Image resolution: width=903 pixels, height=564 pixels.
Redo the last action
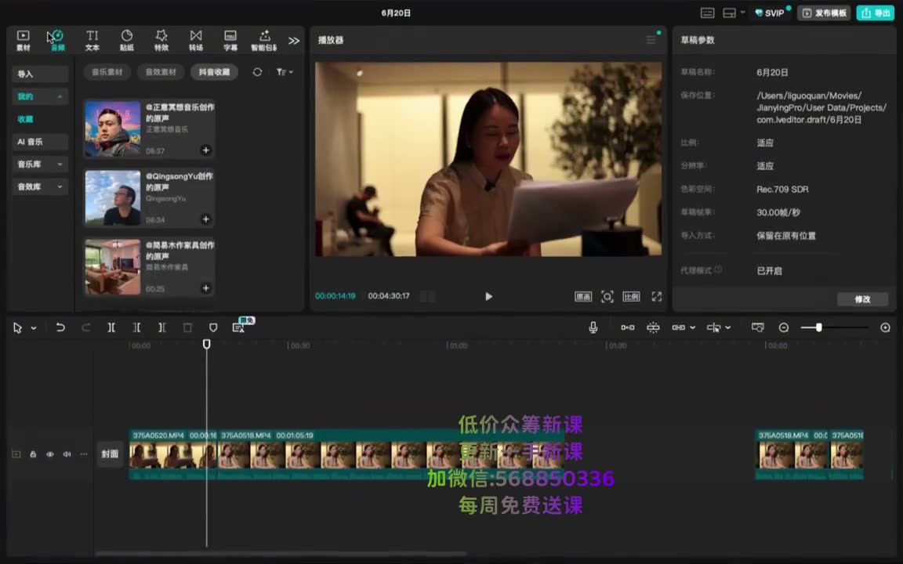tap(85, 327)
